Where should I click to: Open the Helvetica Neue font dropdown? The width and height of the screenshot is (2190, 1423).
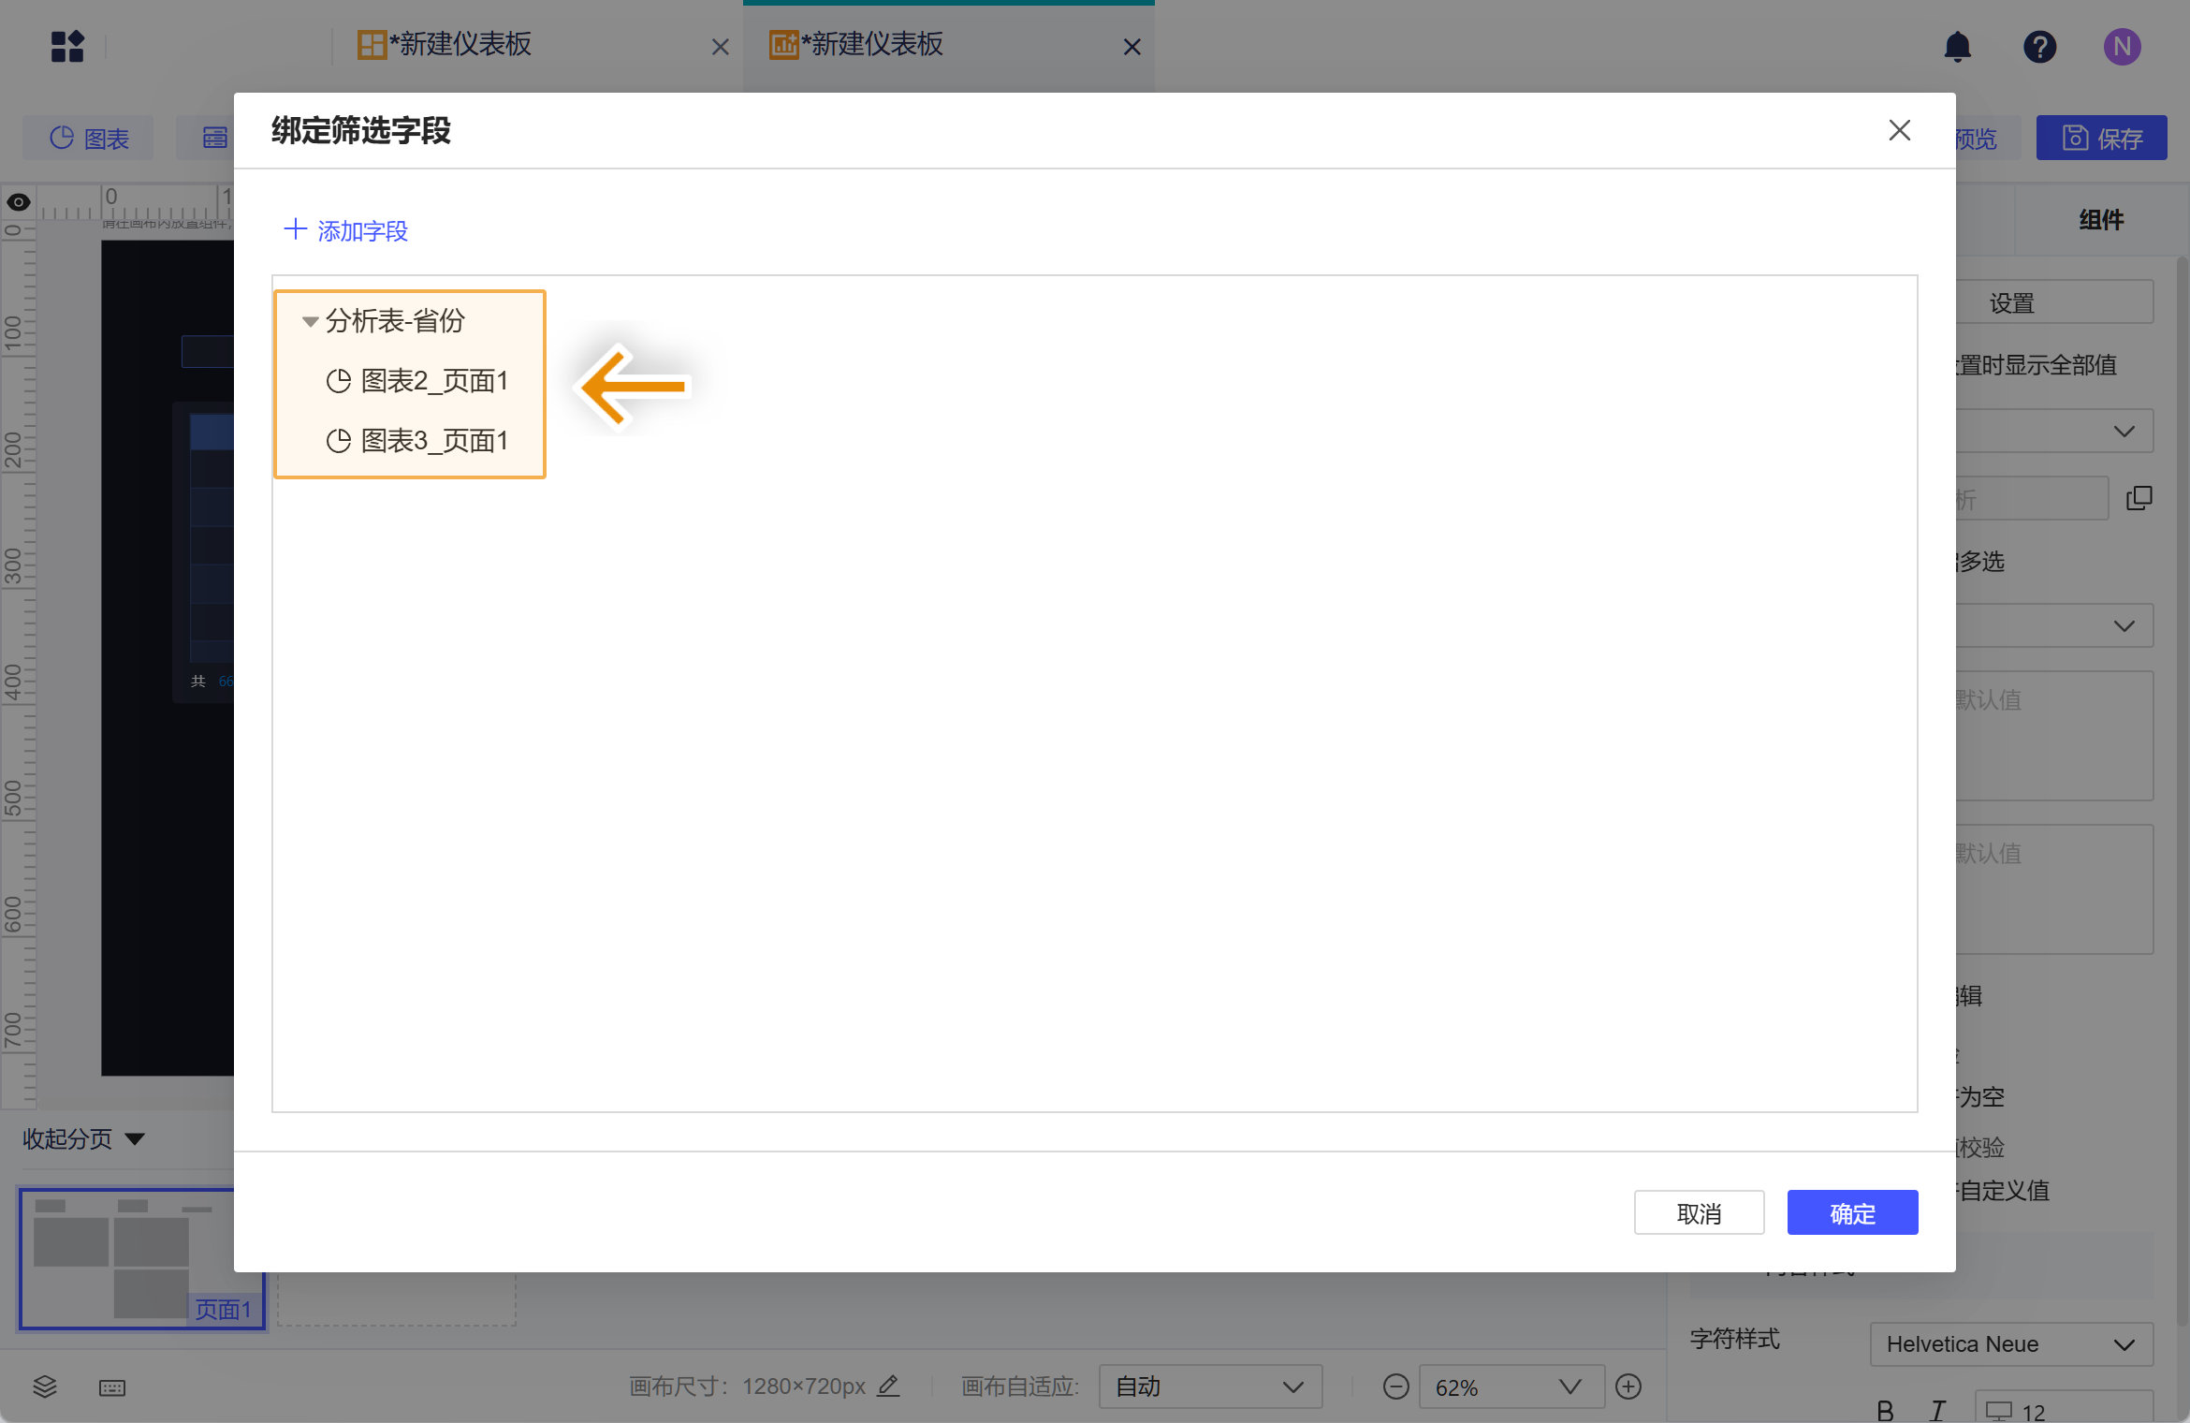2010,1344
